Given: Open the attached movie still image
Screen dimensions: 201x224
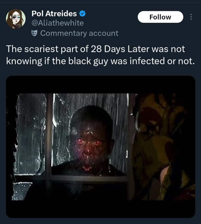Looking at the screenshot, I should pos(100,147).
